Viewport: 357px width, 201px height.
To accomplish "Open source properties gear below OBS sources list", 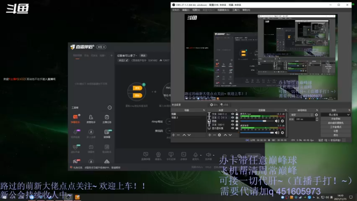I will 219,135.
